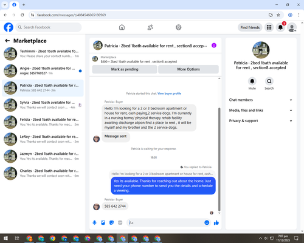Viewport: 304px width, 243px height.
Task: Open the Windows notification center icon
Action: pyautogui.click(x=296, y=238)
